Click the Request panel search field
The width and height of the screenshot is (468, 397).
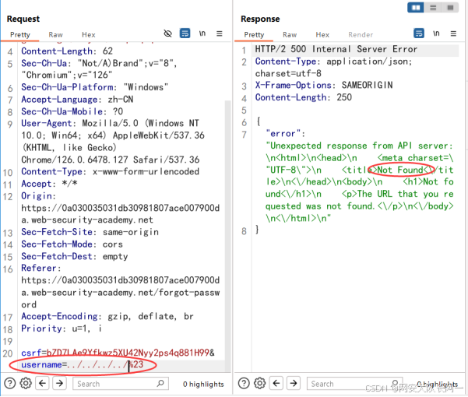pos(121,384)
